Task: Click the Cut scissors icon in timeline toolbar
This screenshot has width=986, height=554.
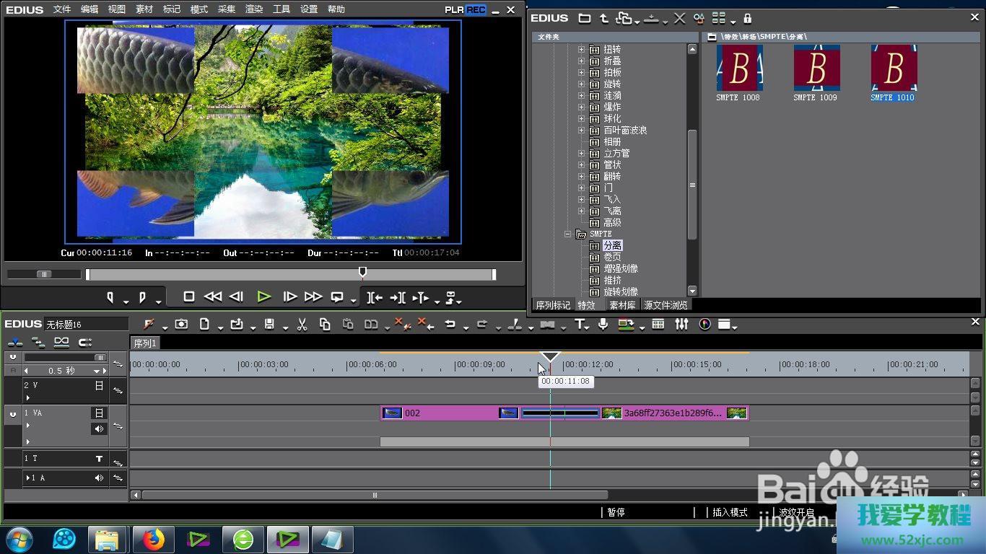Action: click(x=302, y=325)
